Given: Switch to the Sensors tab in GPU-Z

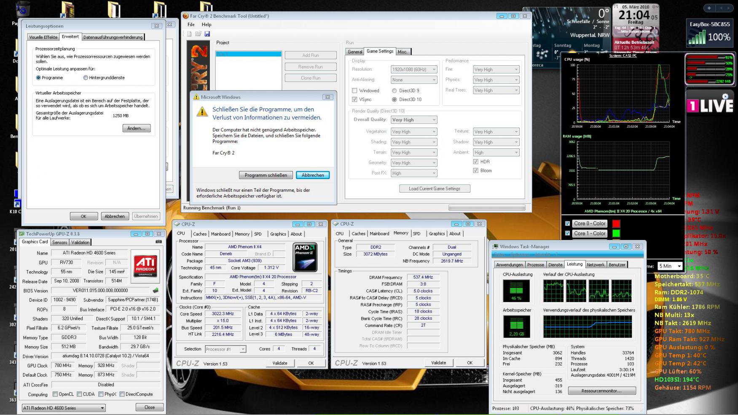Looking at the screenshot, I should click(x=60, y=242).
